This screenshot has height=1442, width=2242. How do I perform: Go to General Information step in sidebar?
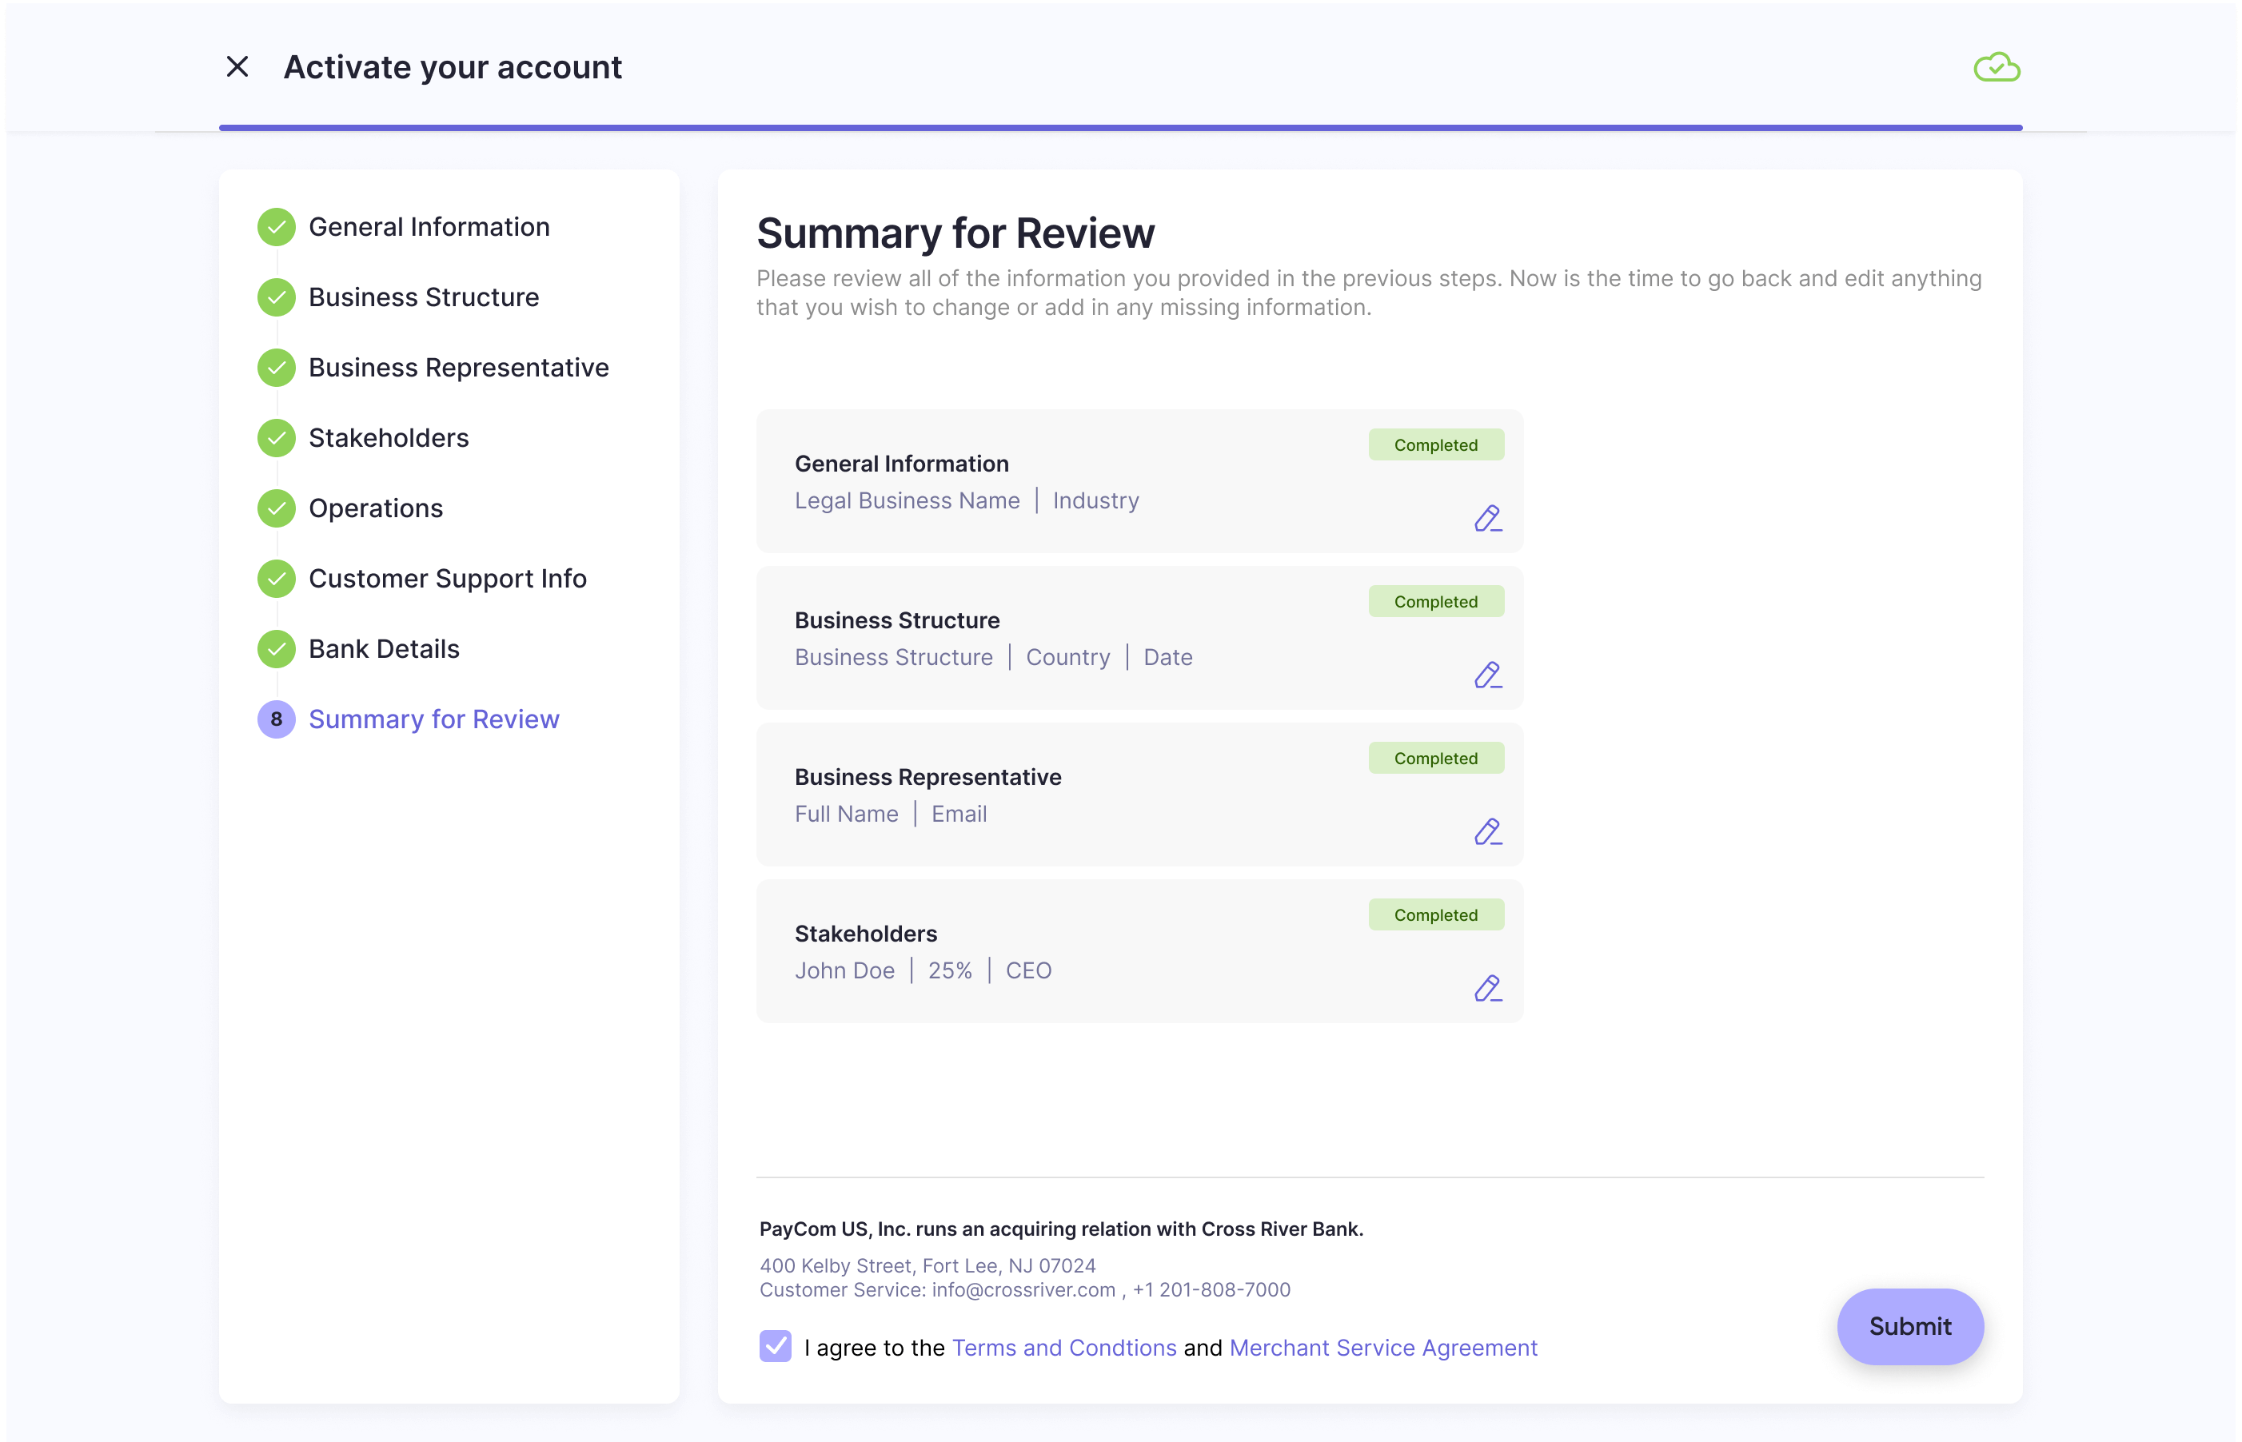pyautogui.click(x=429, y=226)
